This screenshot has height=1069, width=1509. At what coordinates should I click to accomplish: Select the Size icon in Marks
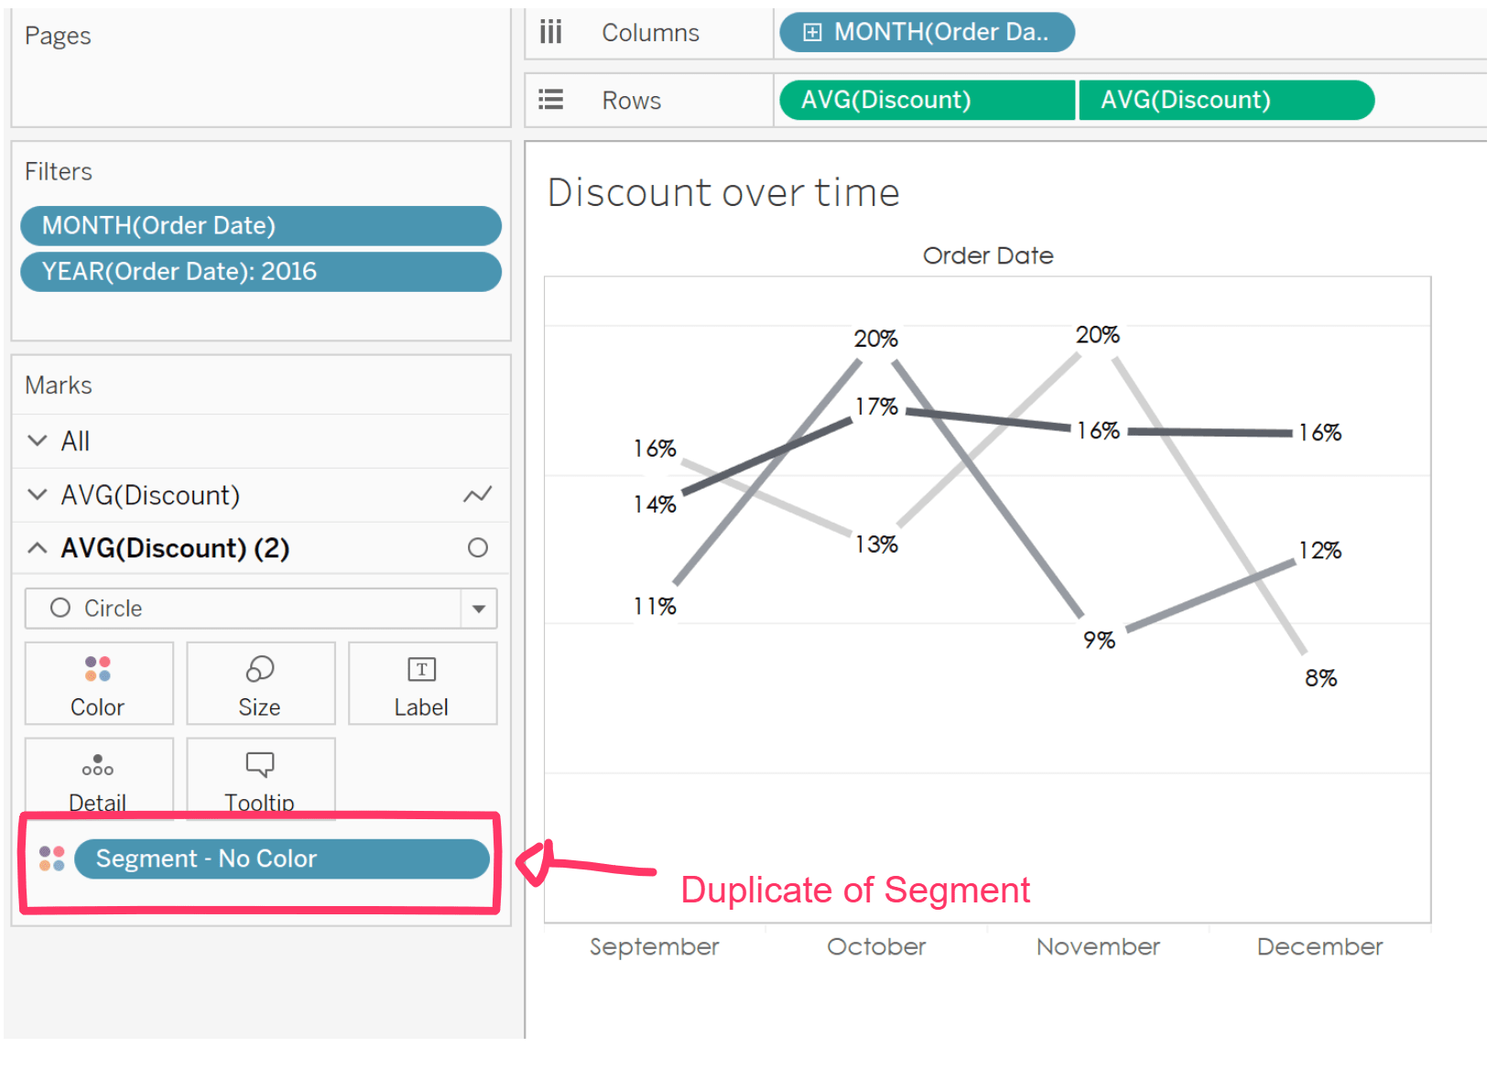pyautogui.click(x=260, y=682)
